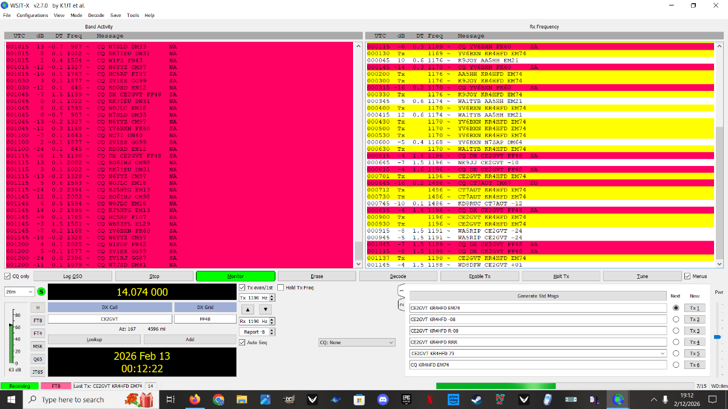Open the 20m band dropdown
Viewport: 728px width, 409px height.
19,291
